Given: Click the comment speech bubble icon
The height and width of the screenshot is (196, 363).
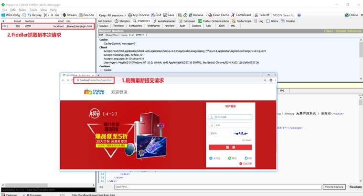Looking at the screenshot, I should 24,15.
